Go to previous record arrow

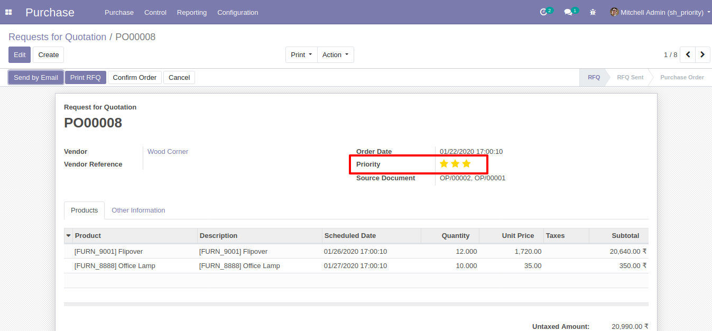pyautogui.click(x=688, y=54)
